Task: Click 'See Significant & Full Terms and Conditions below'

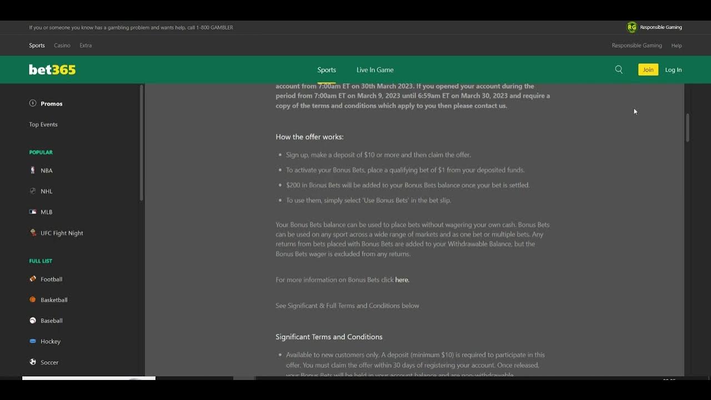Action: pyautogui.click(x=347, y=306)
